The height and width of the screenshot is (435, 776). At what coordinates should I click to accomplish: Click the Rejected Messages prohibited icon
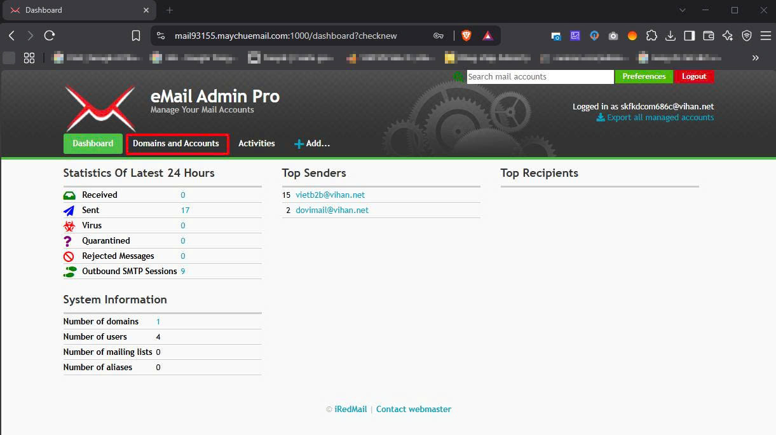[x=69, y=256]
